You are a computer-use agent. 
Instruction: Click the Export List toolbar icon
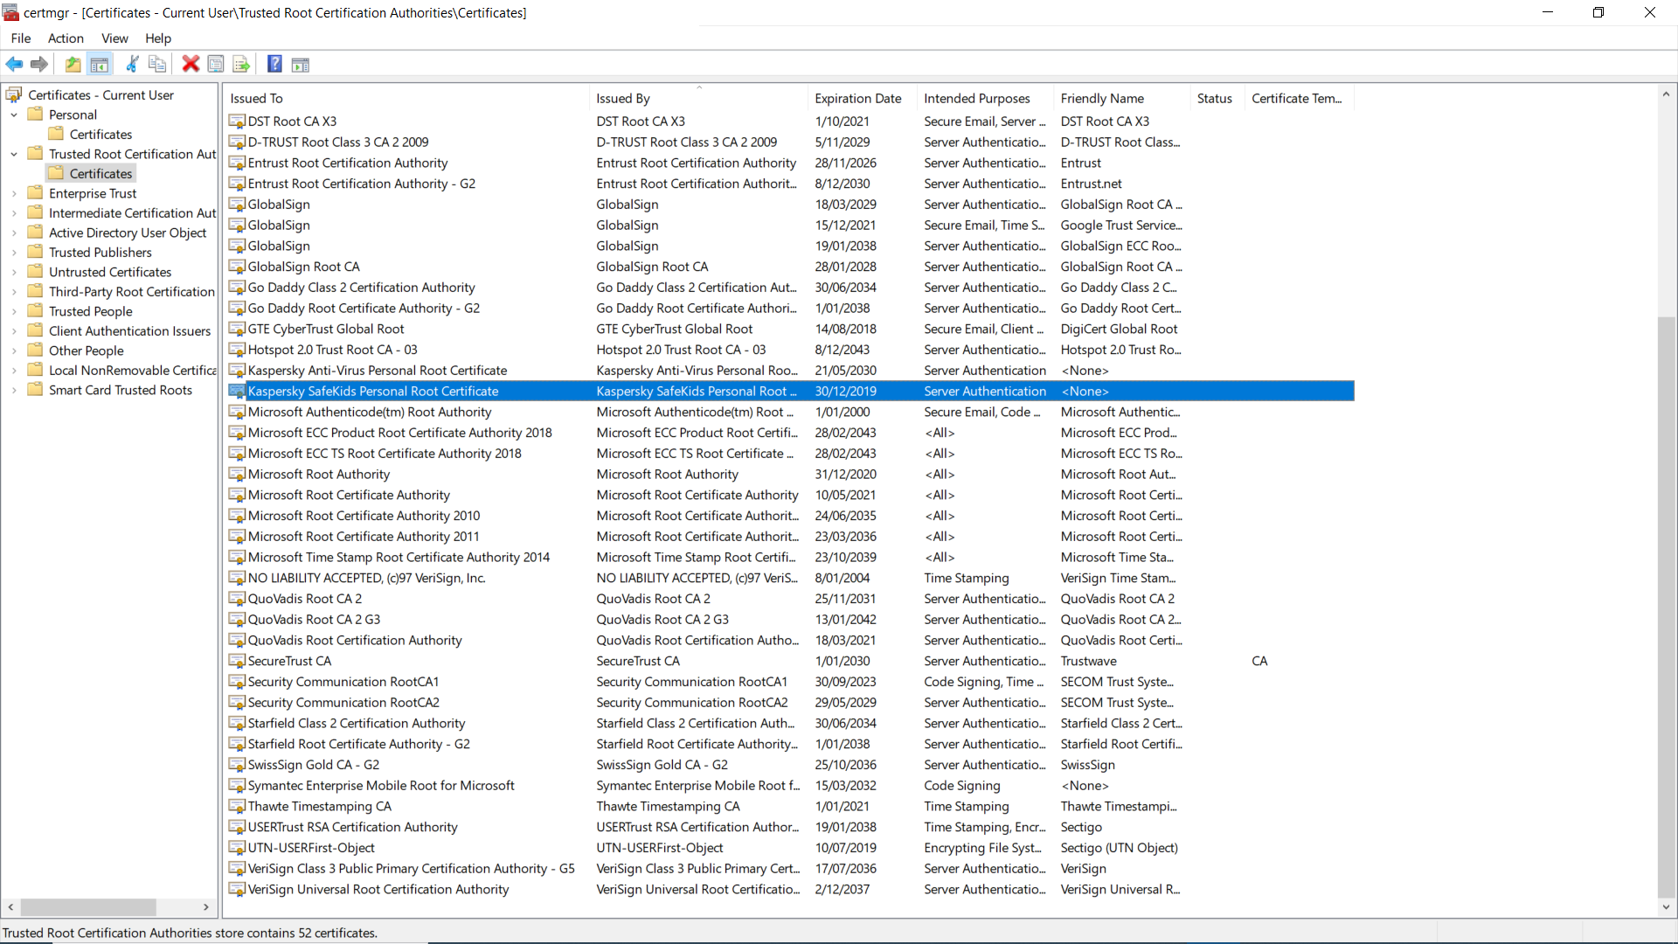241,64
